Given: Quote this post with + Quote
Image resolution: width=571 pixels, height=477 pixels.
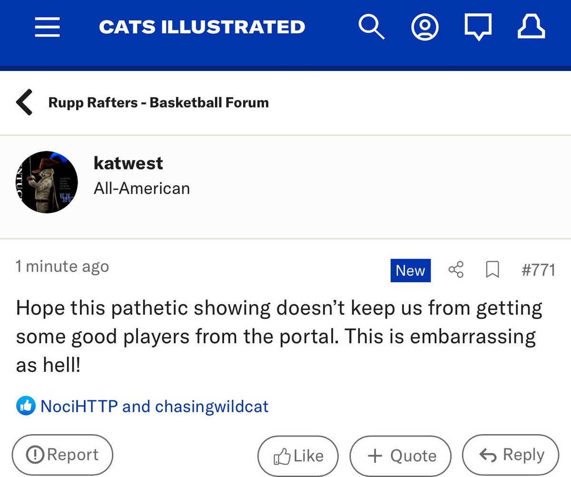Looking at the screenshot, I should pos(401,456).
